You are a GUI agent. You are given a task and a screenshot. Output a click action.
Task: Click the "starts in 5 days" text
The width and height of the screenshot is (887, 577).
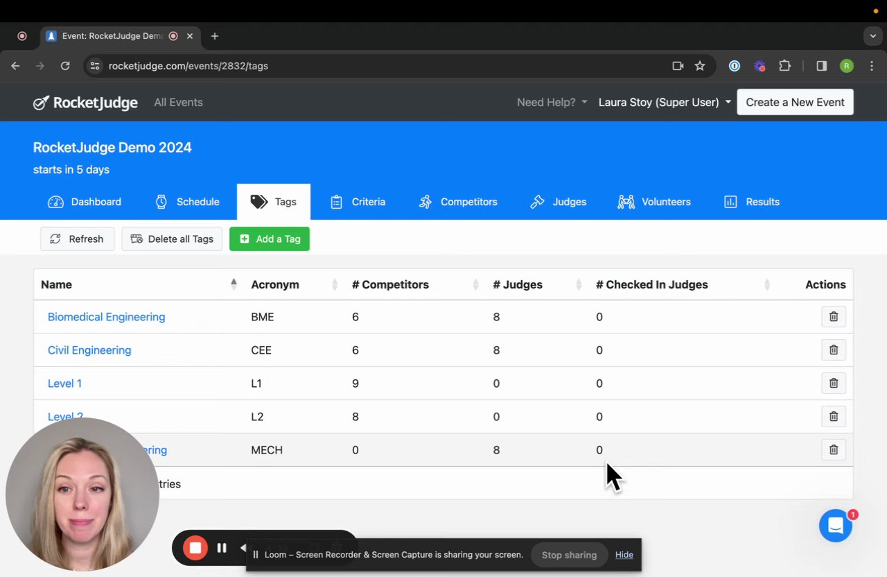pos(71,169)
